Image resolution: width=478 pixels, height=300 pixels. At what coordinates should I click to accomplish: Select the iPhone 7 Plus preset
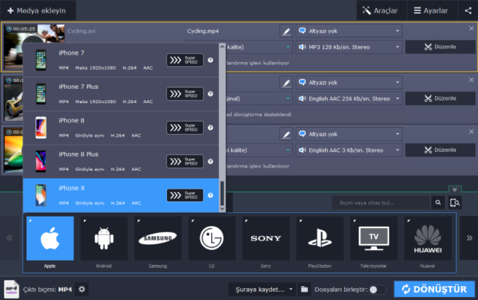(x=121, y=94)
